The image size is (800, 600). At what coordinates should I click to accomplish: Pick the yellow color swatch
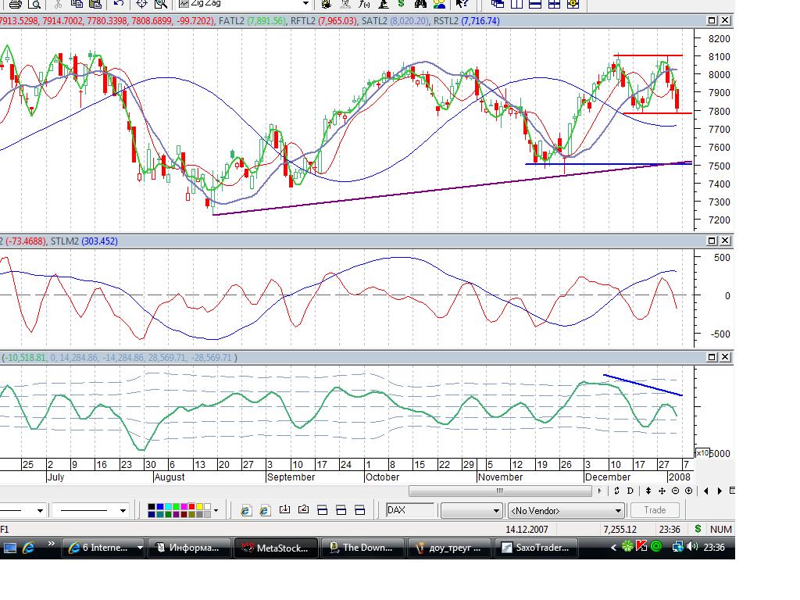(200, 506)
